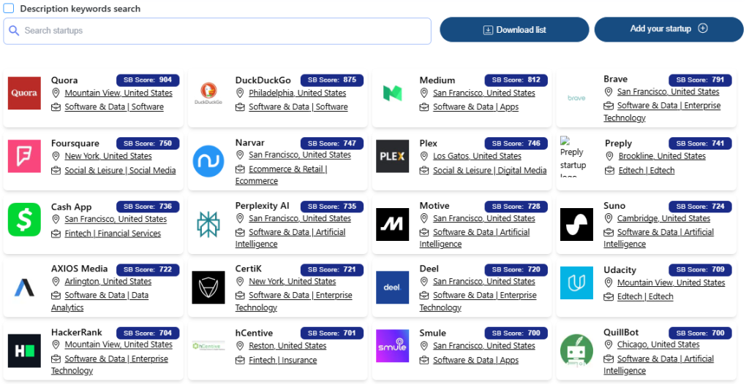Click the PLEX logo icon

393,156
